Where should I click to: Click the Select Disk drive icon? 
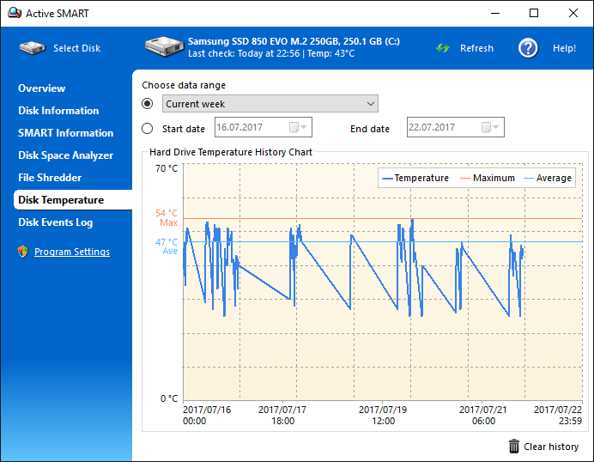(33, 48)
